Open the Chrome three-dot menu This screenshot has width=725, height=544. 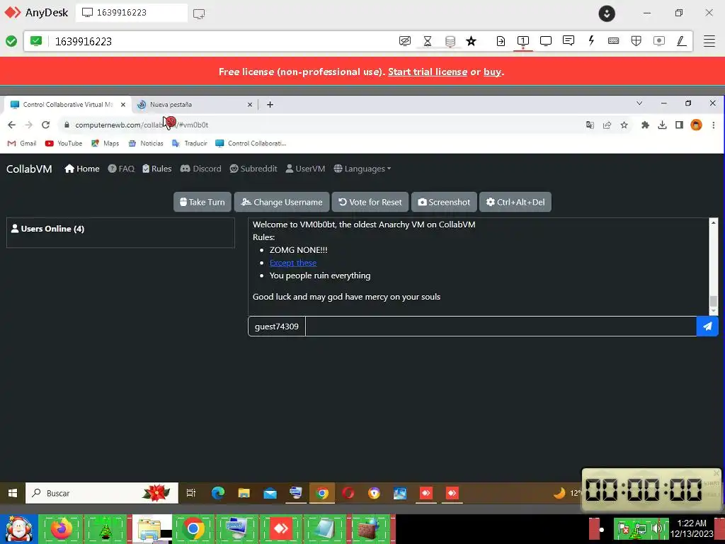click(714, 125)
